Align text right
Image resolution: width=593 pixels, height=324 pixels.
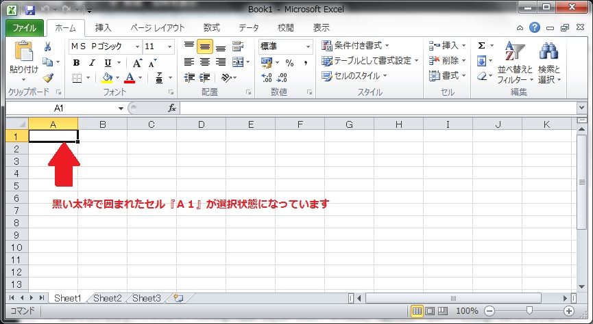tap(221, 62)
